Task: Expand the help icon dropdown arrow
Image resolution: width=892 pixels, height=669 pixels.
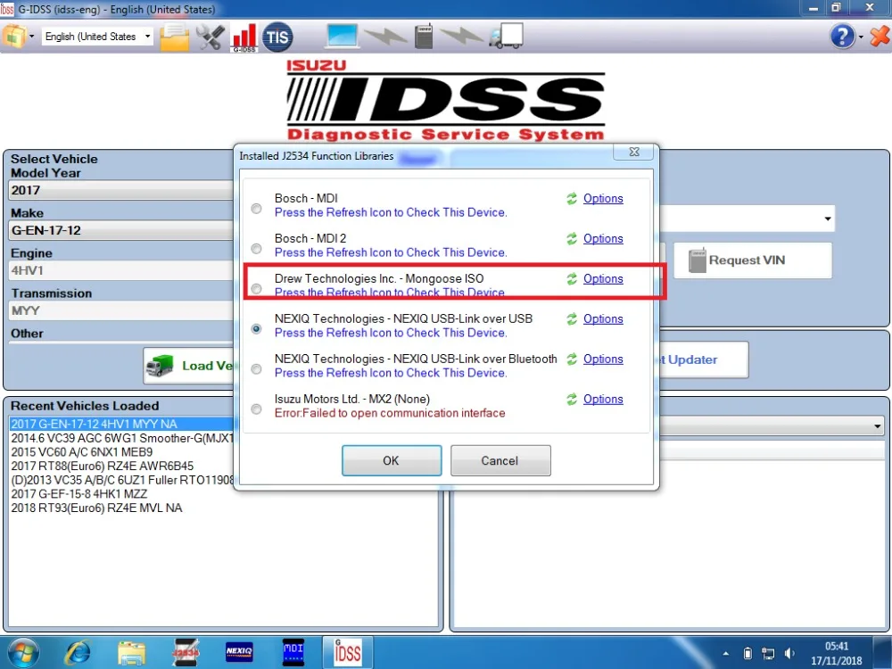Action: click(x=861, y=37)
